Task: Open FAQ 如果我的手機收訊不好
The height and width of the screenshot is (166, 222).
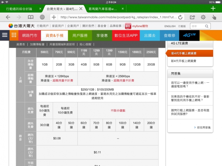Action: point(190,98)
